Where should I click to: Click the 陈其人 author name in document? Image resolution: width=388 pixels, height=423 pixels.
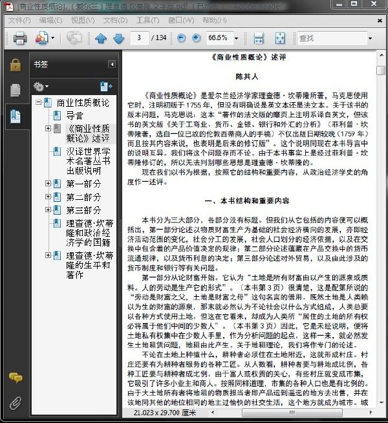tap(247, 76)
